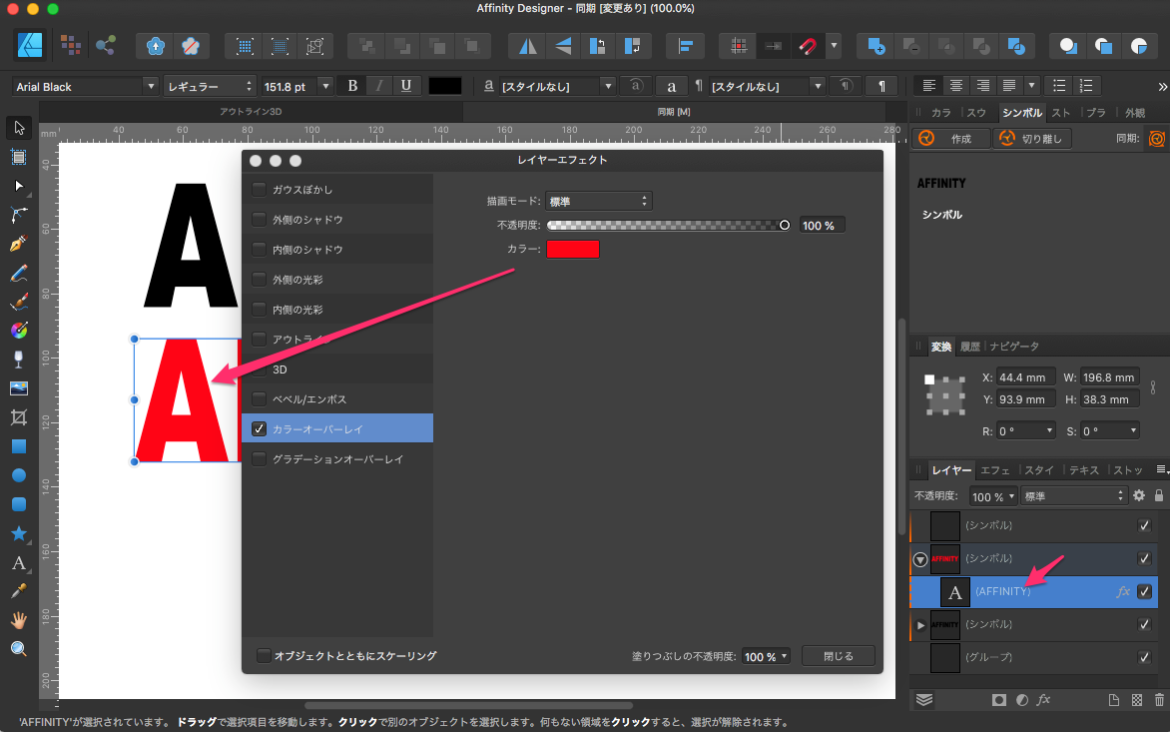Screen dimensions: 1170x732
Task: Open the 描画モード 標準 dropdown in dialog
Action: coord(598,201)
